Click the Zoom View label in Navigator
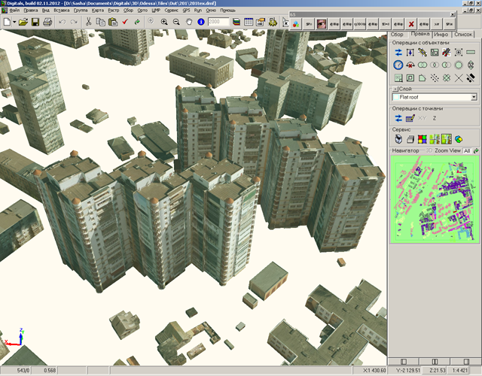482x376 pixels. [448, 151]
